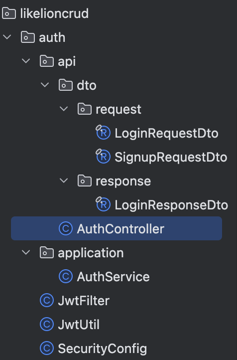The height and width of the screenshot is (360, 237).
Task: Select the JwtUtil class entry
Action: (x=79, y=325)
